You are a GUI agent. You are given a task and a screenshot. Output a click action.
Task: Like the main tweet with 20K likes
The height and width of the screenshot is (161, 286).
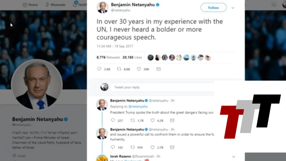pyautogui.click(x=139, y=69)
